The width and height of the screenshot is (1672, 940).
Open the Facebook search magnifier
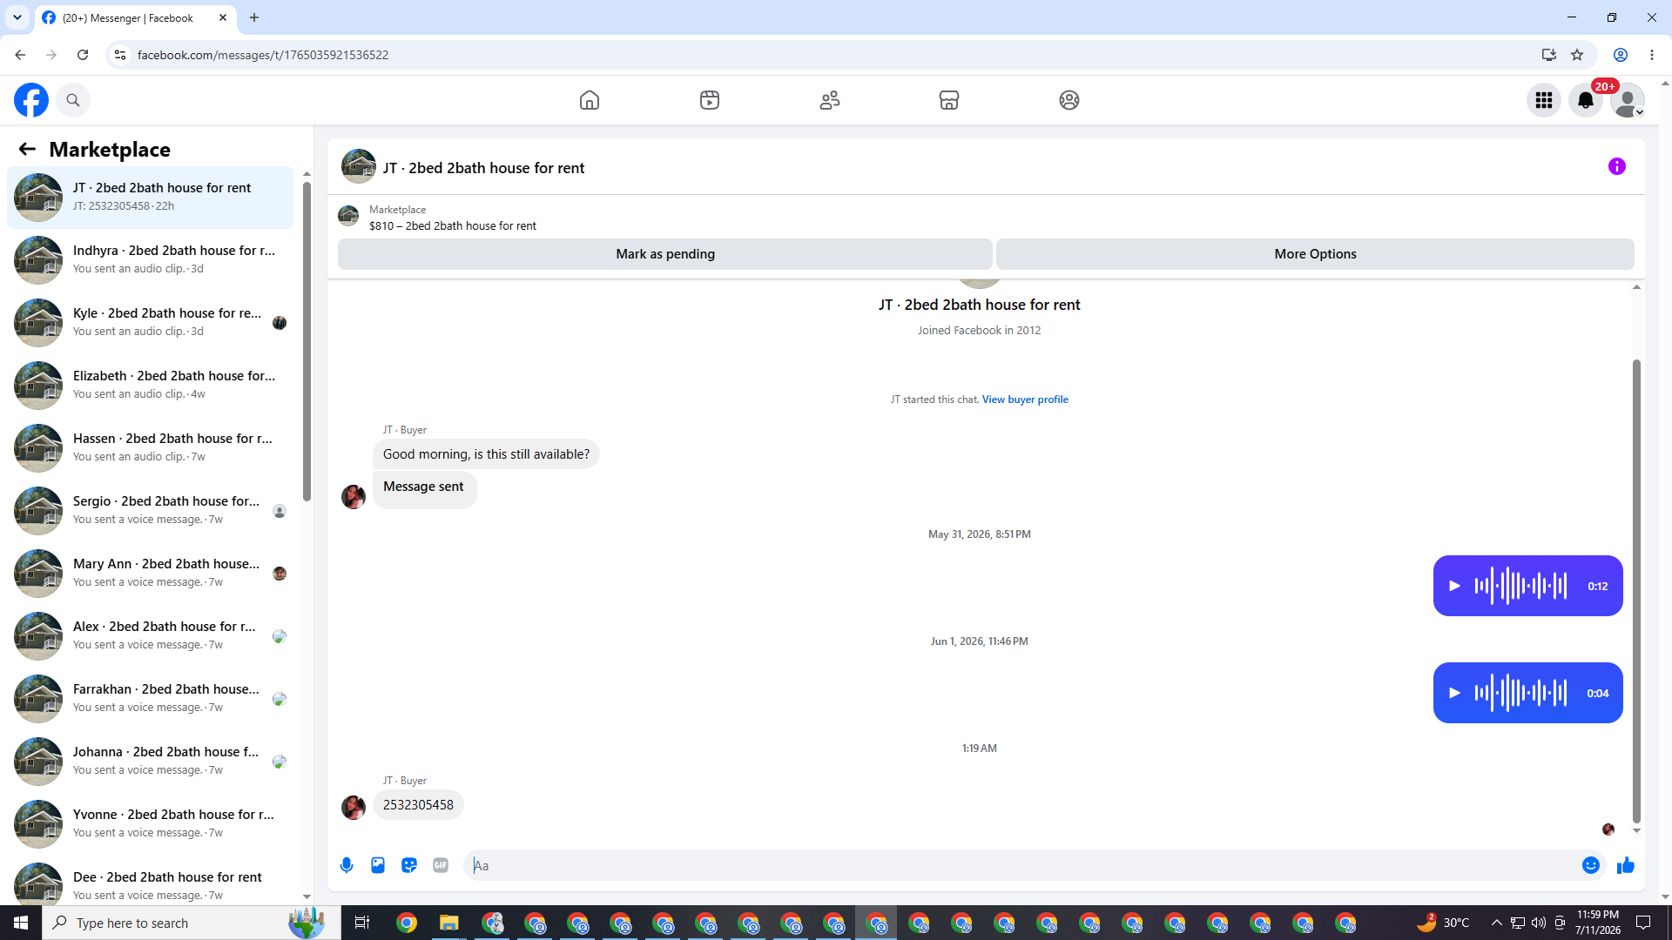pyautogui.click(x=73, y=100)
